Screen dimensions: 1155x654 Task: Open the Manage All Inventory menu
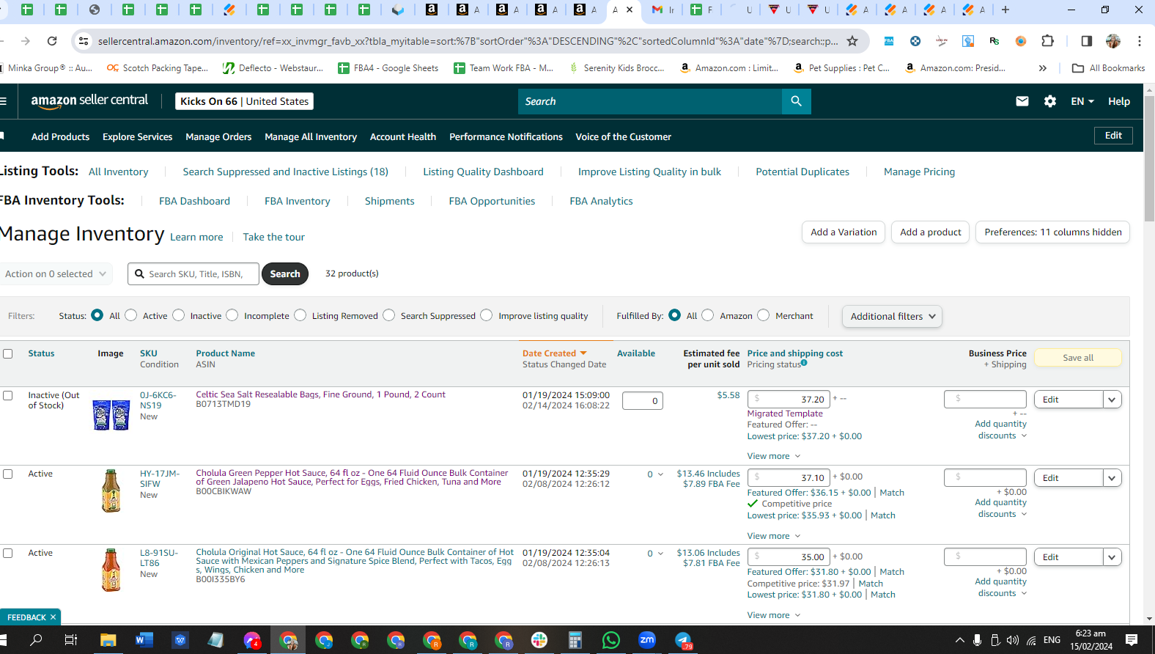coord(311,136)
